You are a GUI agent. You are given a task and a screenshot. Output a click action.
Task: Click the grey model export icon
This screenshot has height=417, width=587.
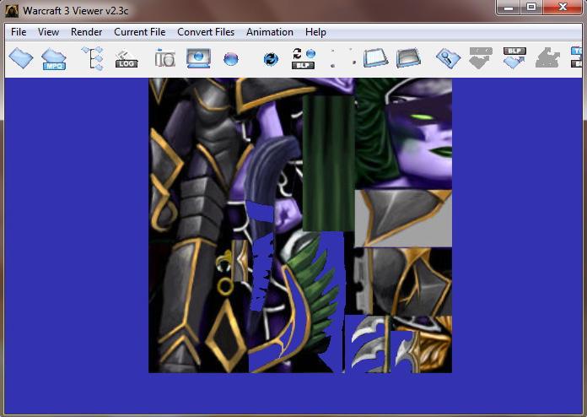(547, 58)
